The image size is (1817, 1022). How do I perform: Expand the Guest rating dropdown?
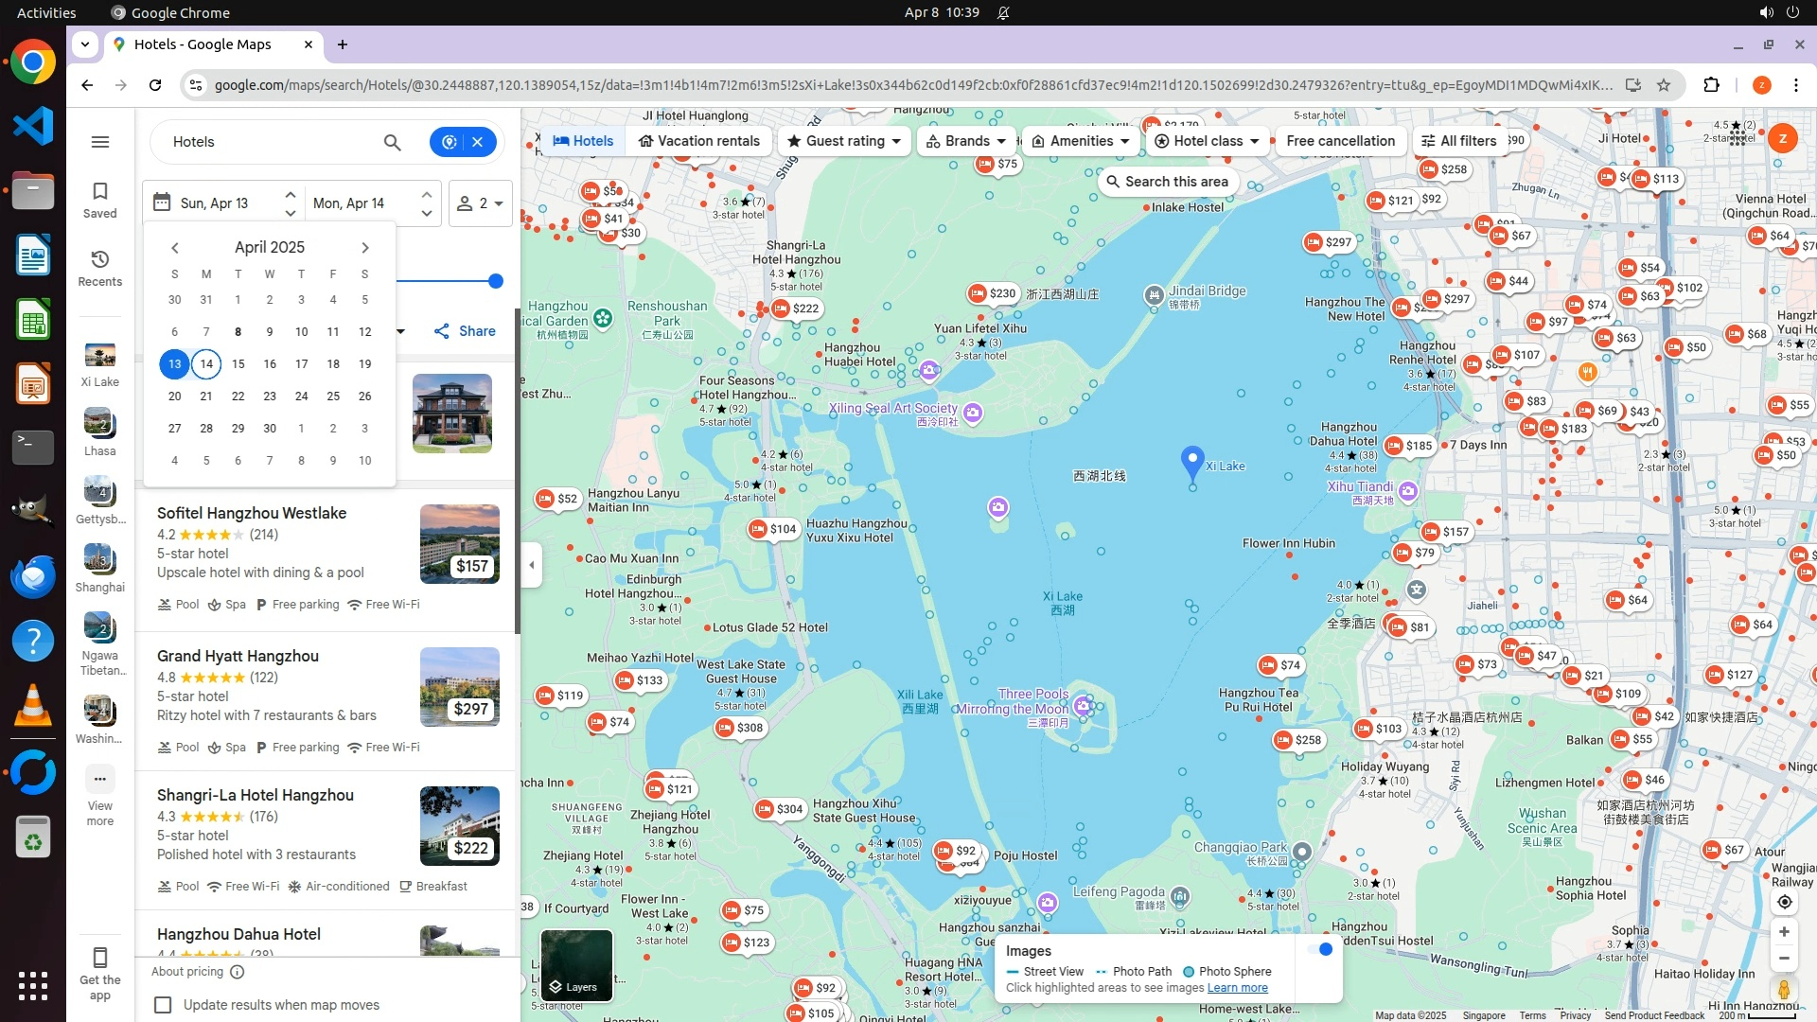click(x=845, y=141)
